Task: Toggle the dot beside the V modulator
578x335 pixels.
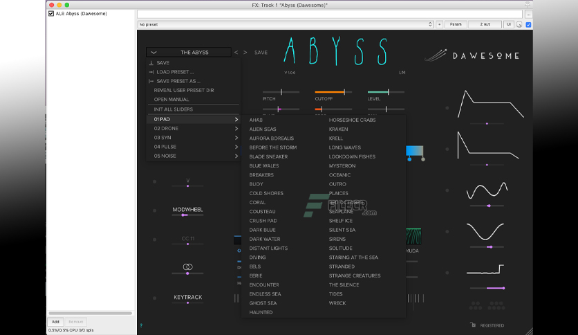Action: click(x=154, y=181)
